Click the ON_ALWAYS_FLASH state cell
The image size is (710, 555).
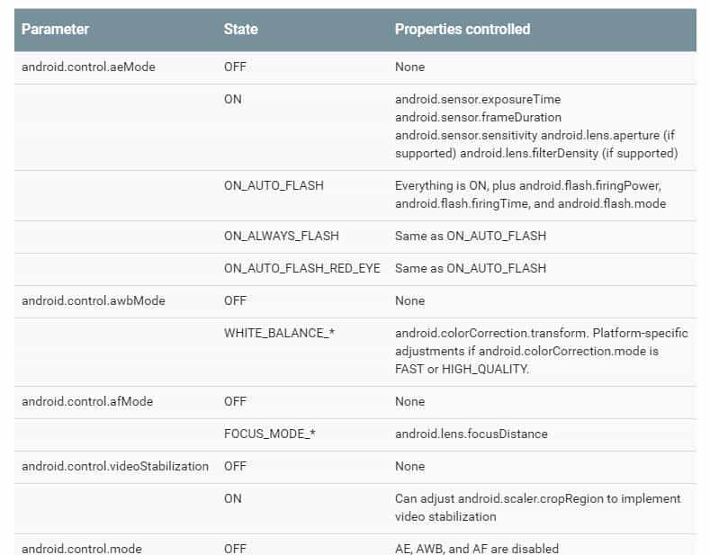tap(281, 236)
